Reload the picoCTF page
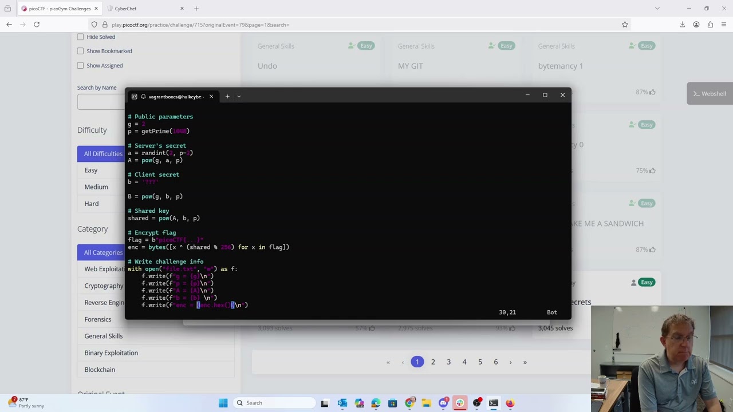This screenshot has height=412, width=733. (x=37, y=25)
